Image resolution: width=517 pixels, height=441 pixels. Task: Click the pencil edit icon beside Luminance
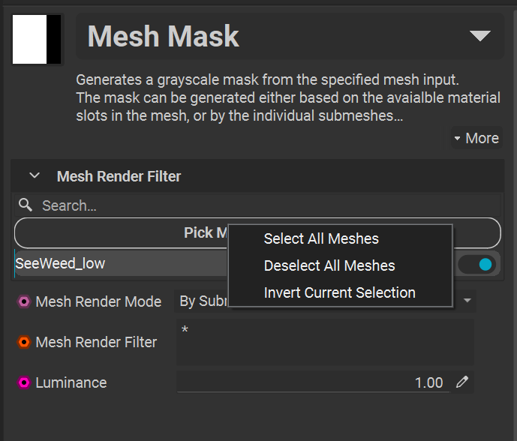tap(462, 382)
